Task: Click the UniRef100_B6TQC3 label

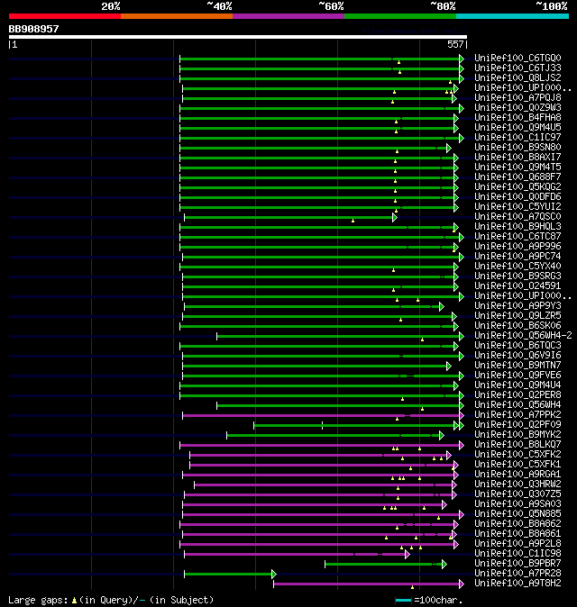Action: [517, 345]
